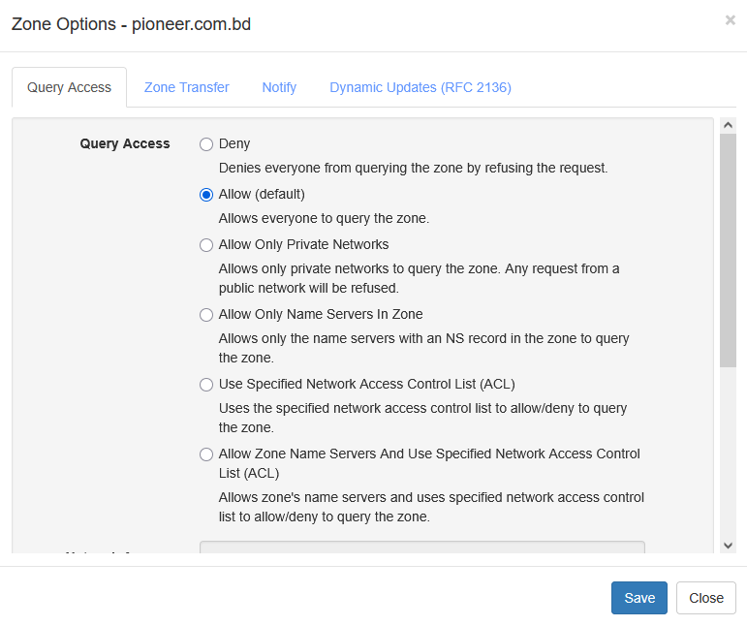Enable Use Specified Network Access Control List
The height and width of the screenshot is (626, 747).
pos(206,385)
